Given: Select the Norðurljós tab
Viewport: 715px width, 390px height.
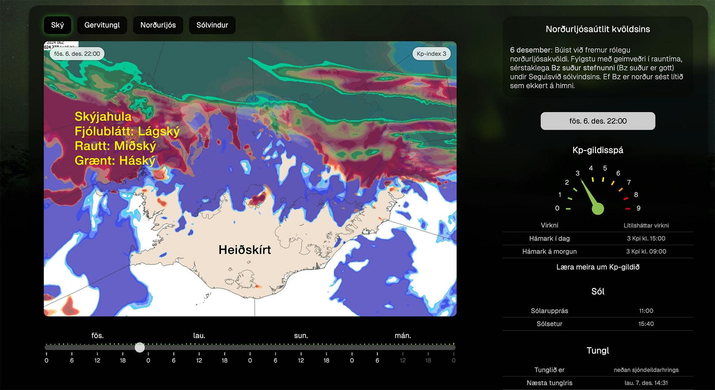Looking at the screenshot, I should 158,25.
